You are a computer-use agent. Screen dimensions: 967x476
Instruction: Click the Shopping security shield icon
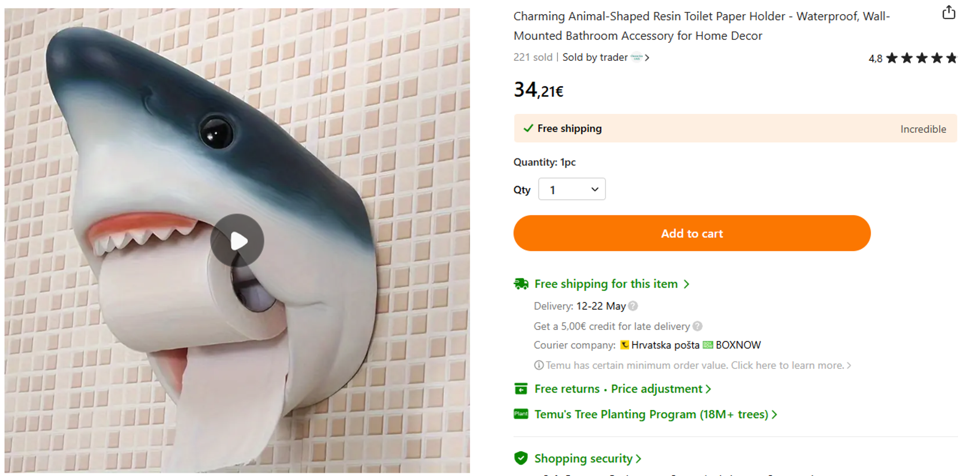click(521, 458)
